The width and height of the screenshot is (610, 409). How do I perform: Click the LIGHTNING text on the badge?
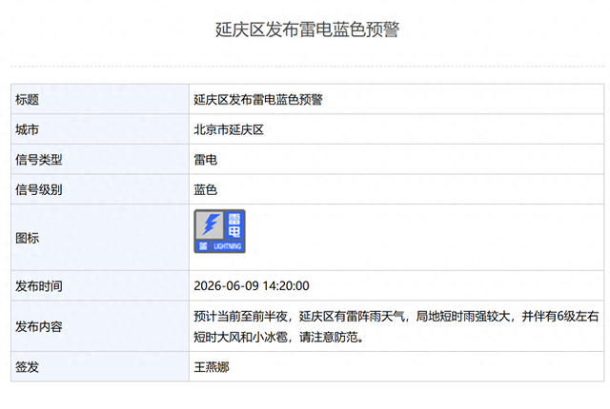[228, 246]
